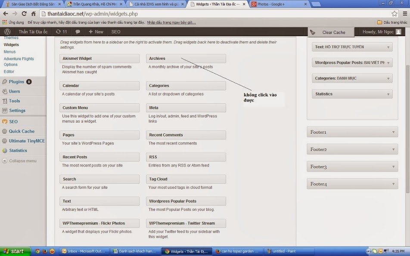Select the Meta widget
The image size is (410, 256).
(186, 108)
